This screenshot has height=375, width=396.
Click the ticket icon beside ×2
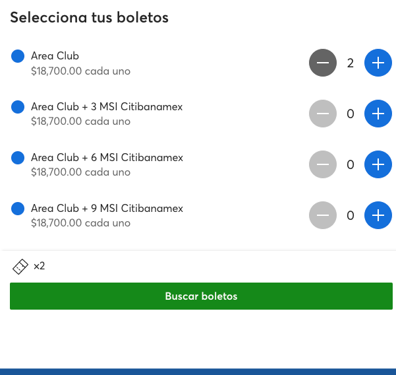tap(20, 267)
